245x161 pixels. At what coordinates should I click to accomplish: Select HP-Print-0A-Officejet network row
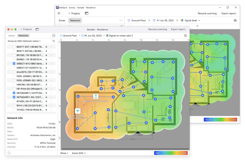[31, 89]
